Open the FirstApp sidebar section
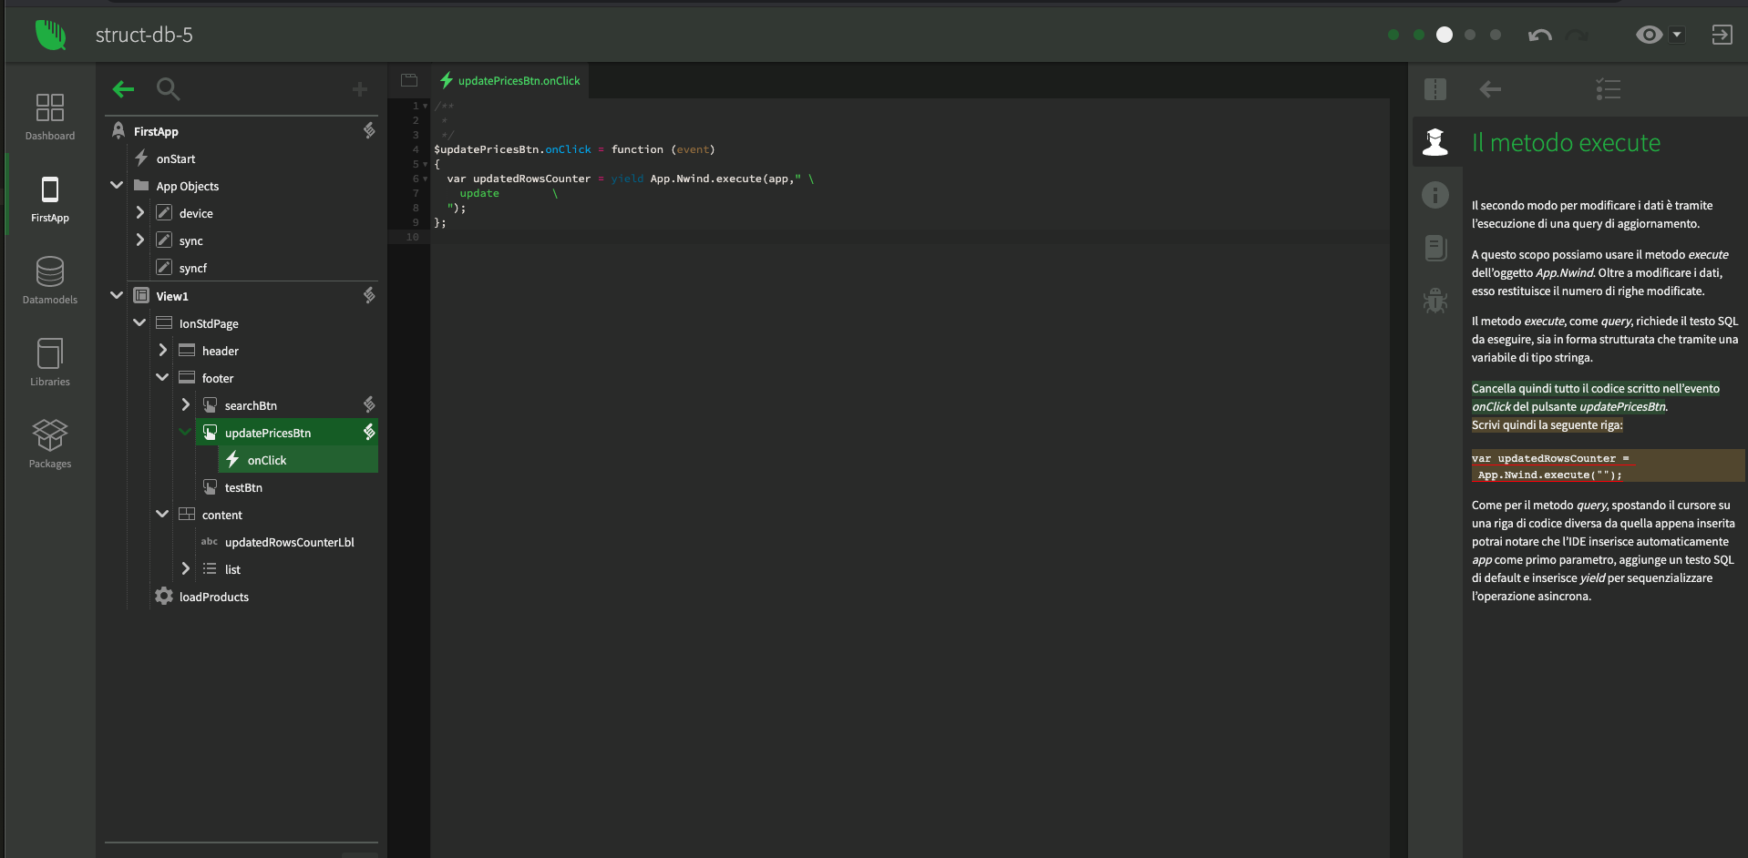 click(50, 199)
